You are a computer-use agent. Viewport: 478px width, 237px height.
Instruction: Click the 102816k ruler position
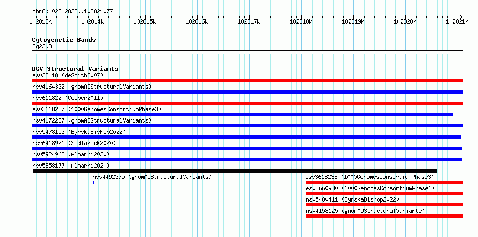197,21
